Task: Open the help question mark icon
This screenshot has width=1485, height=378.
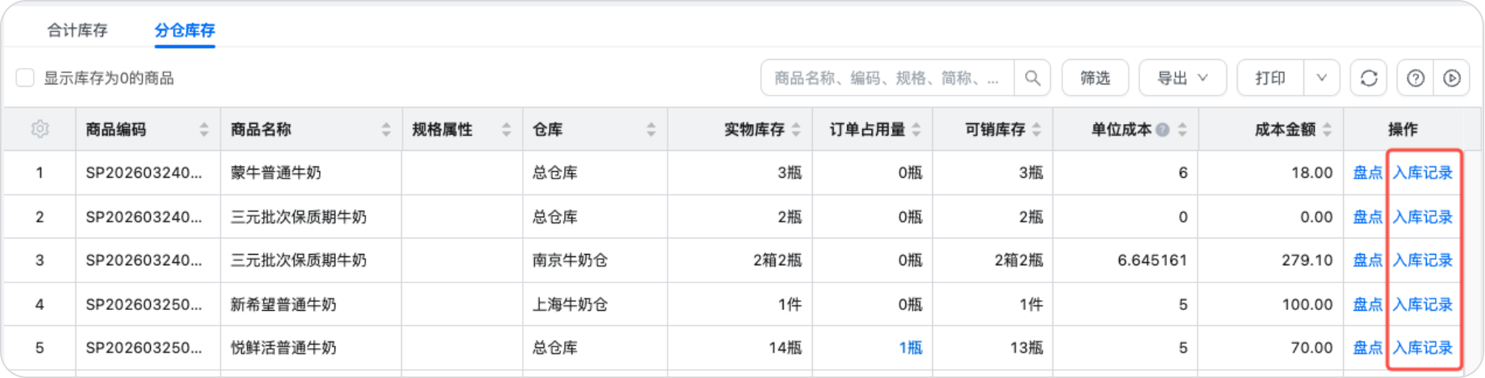Action: click(1416, 78)
